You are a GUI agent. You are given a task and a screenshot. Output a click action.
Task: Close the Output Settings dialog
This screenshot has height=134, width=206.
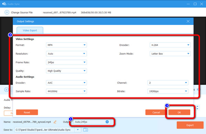coord(188,21)
